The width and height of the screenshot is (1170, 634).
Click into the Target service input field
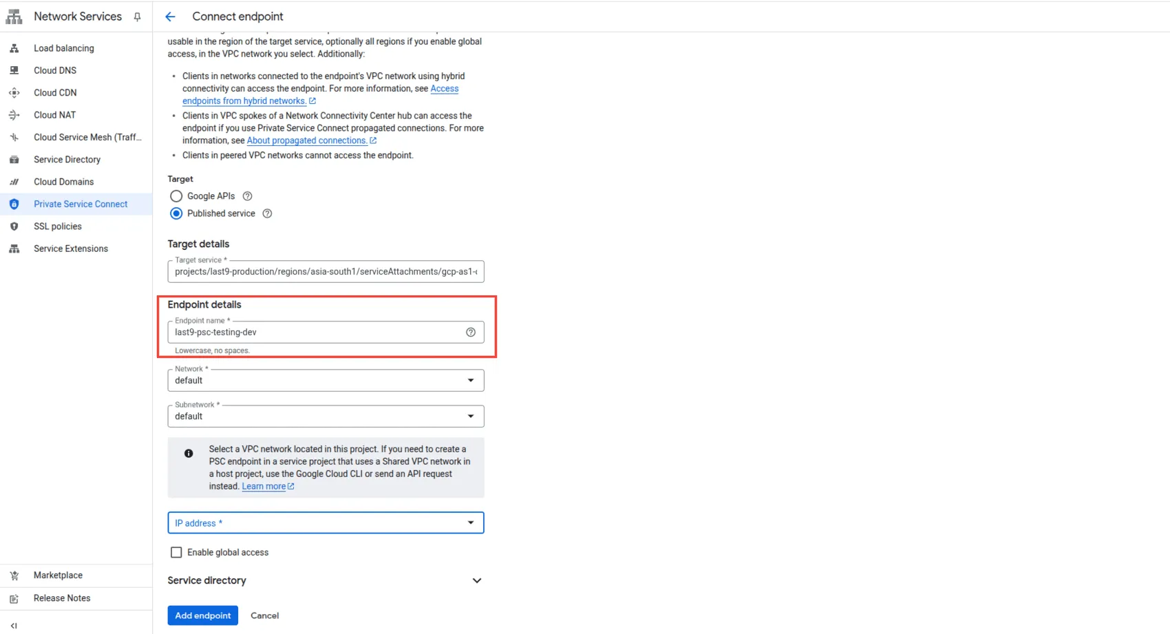pyautogui.click(x=326, y=272)
